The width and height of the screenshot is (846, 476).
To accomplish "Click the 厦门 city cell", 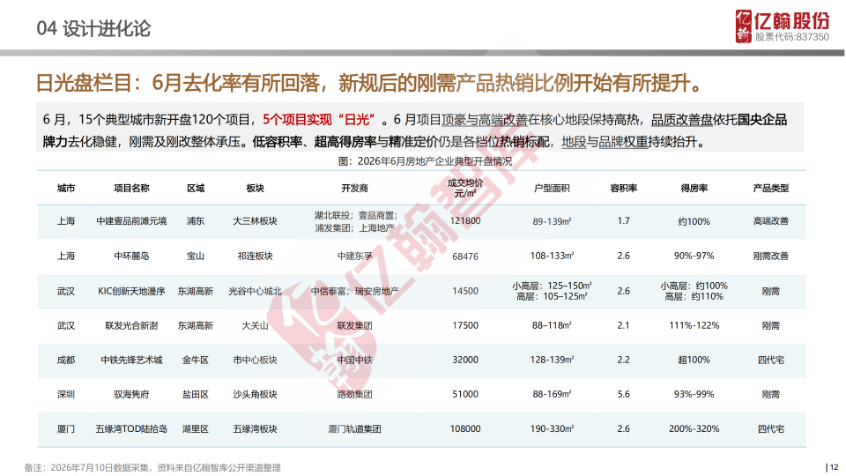I will click(x=66, y=429).
